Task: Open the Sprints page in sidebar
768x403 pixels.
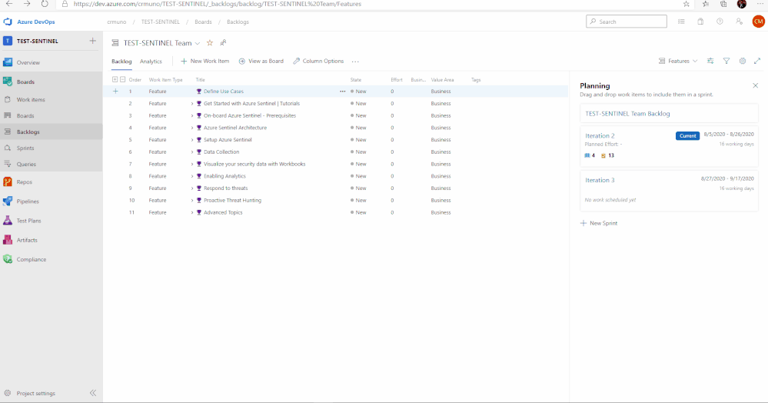Action: pos(25,148)
